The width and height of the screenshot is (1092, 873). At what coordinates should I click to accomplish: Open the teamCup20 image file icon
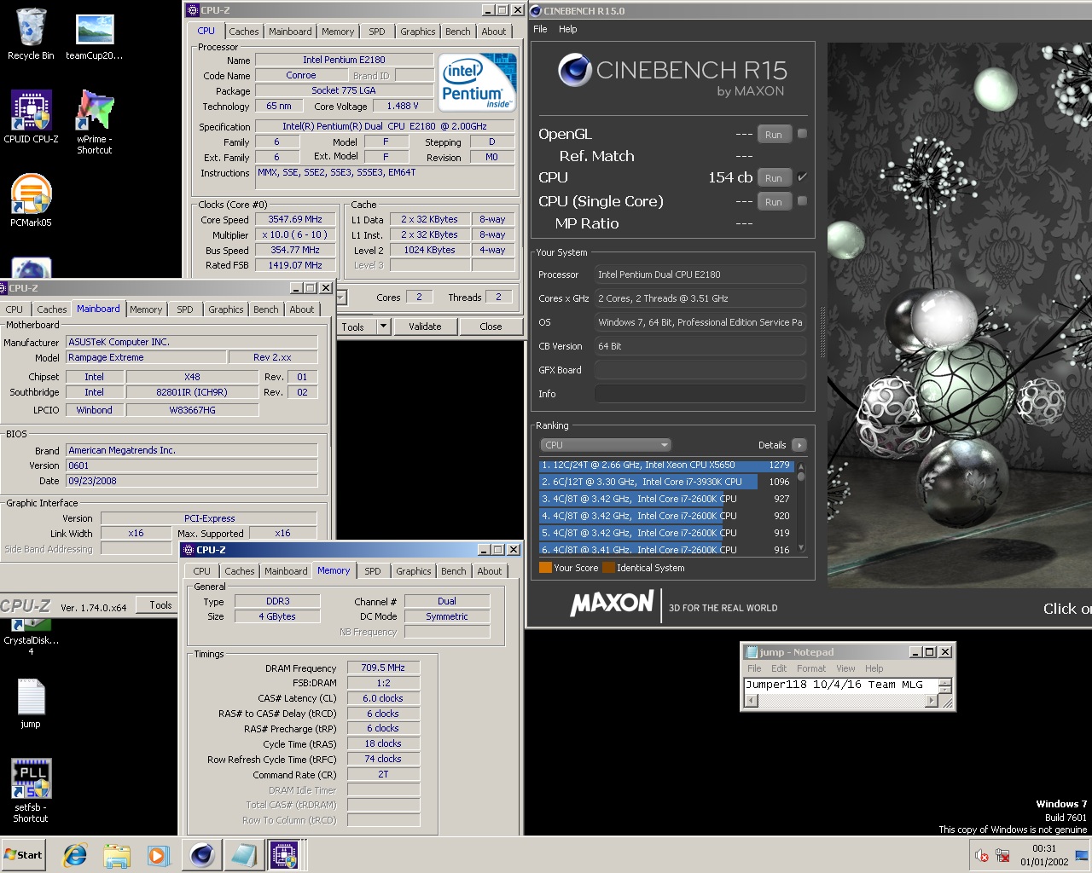coord(95,36)
